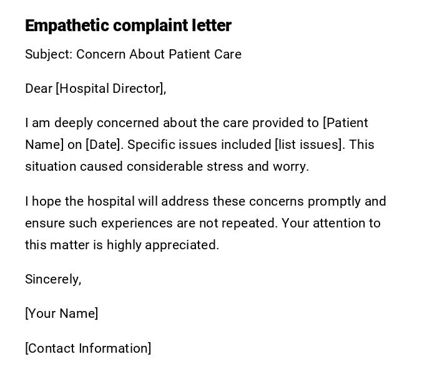Select the [list issues] placeholder

click(309, 145)
